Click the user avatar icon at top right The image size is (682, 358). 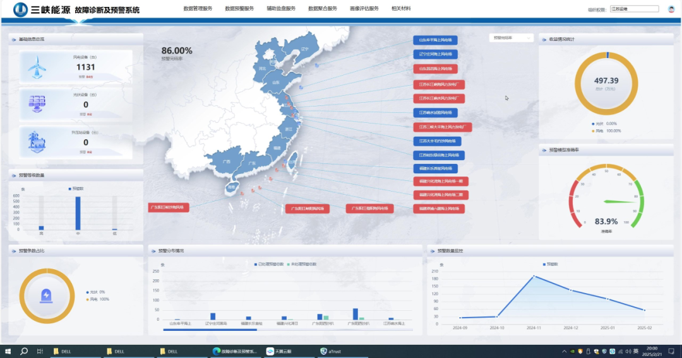point(671,9)
